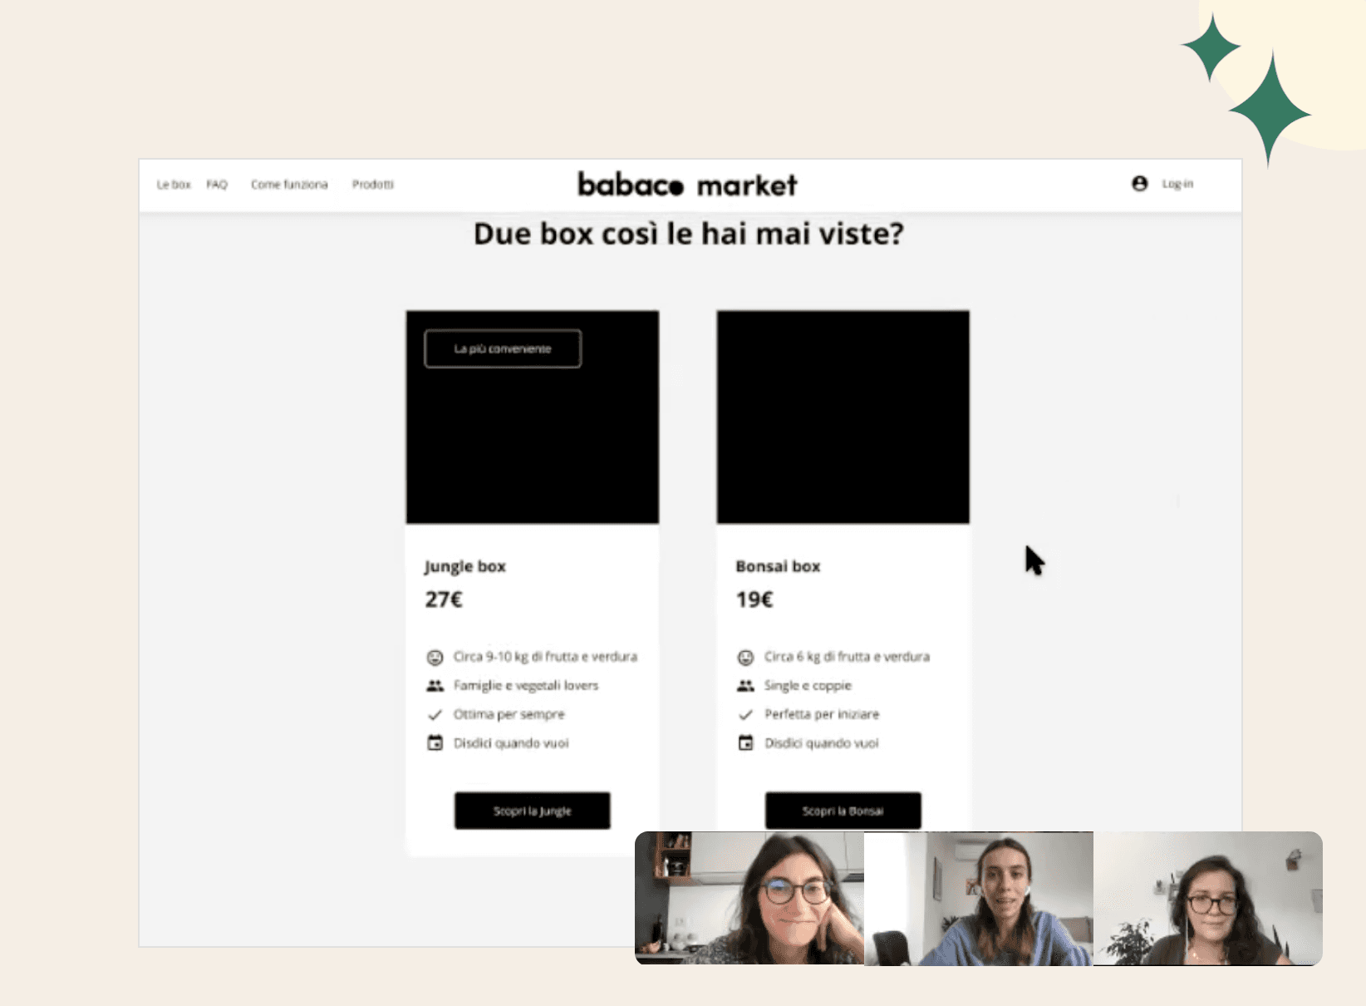Click the people icon beside Single e coppie
The width and height of the screenshot is (1366, 1006).
(x=745, y=686)
